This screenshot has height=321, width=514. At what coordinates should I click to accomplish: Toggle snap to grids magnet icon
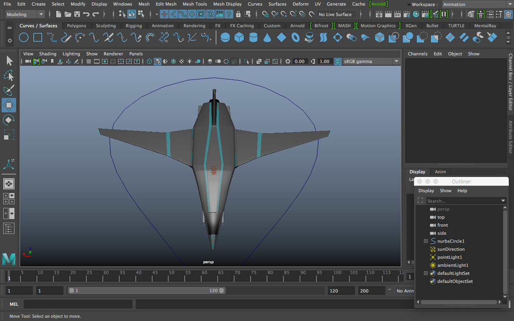[x=265, y=14]
